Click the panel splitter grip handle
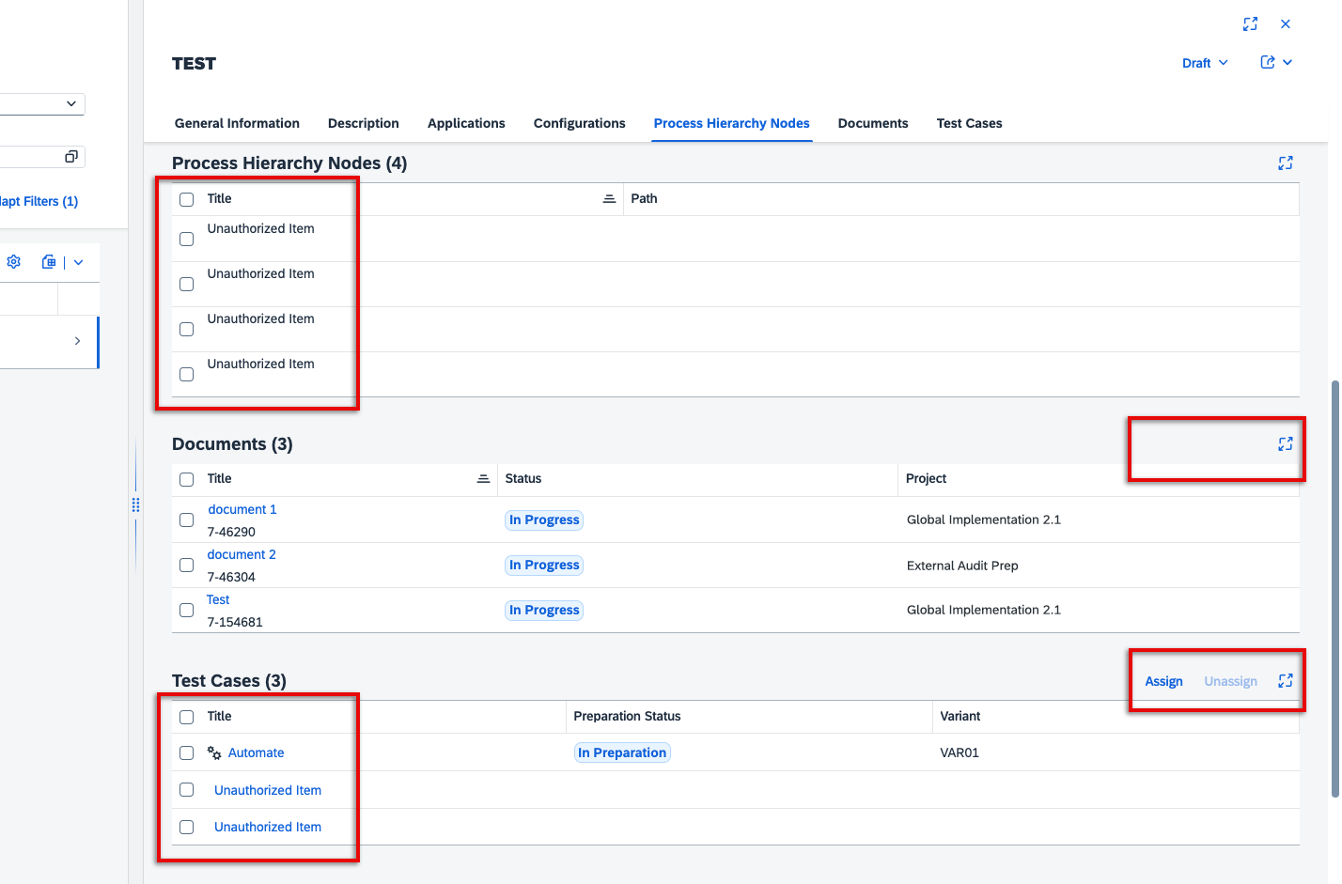1342x884 pixels. [136, 505]
